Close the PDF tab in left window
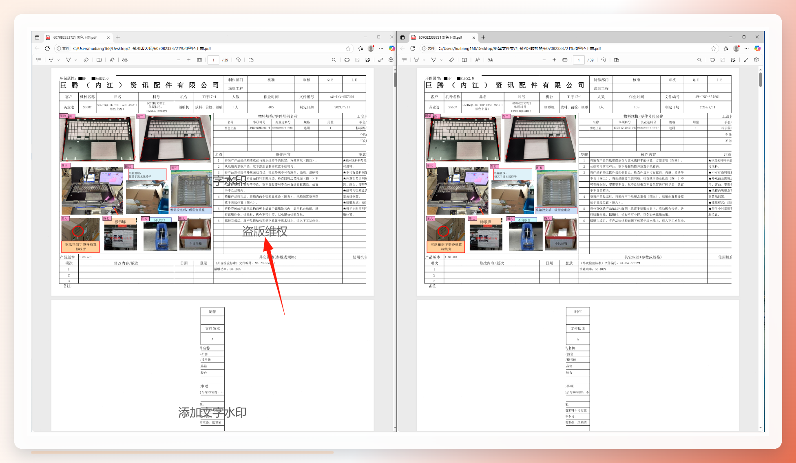Screen dimensions: 796x463 coord(108,37)
